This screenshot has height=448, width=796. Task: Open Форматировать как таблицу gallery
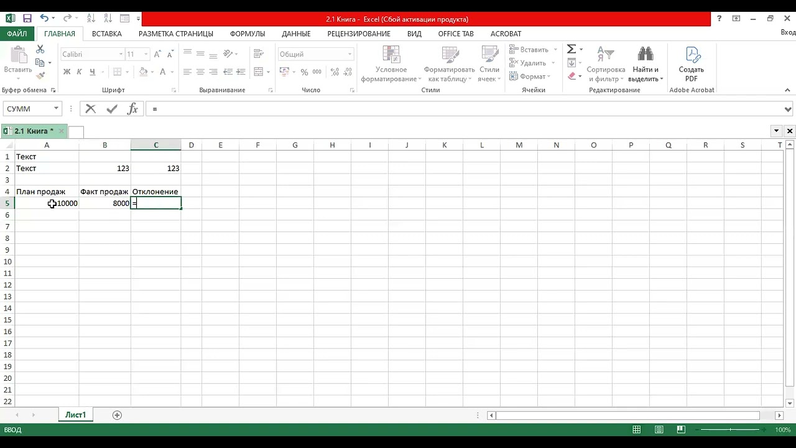click(x=449, y=64)
